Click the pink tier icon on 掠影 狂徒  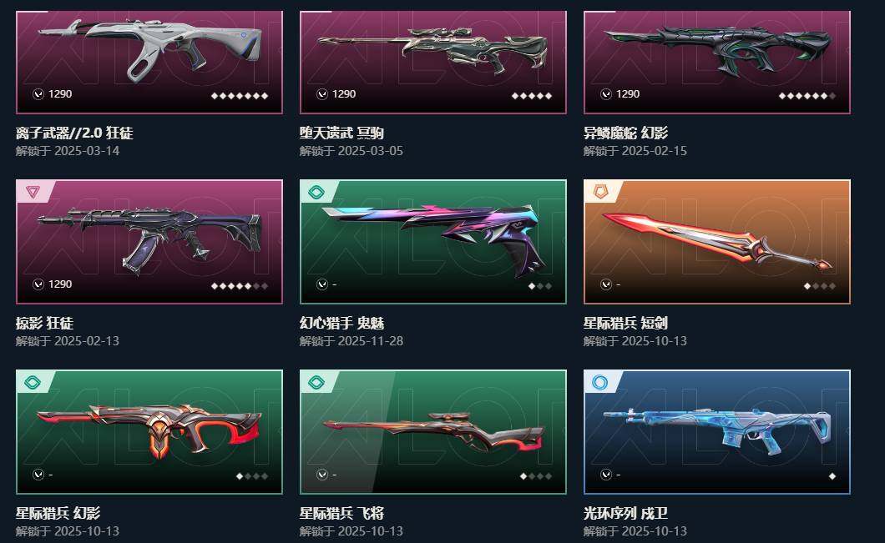[x=33, y=193]
